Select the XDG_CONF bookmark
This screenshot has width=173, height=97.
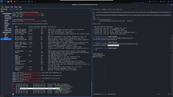coord(8,29)
